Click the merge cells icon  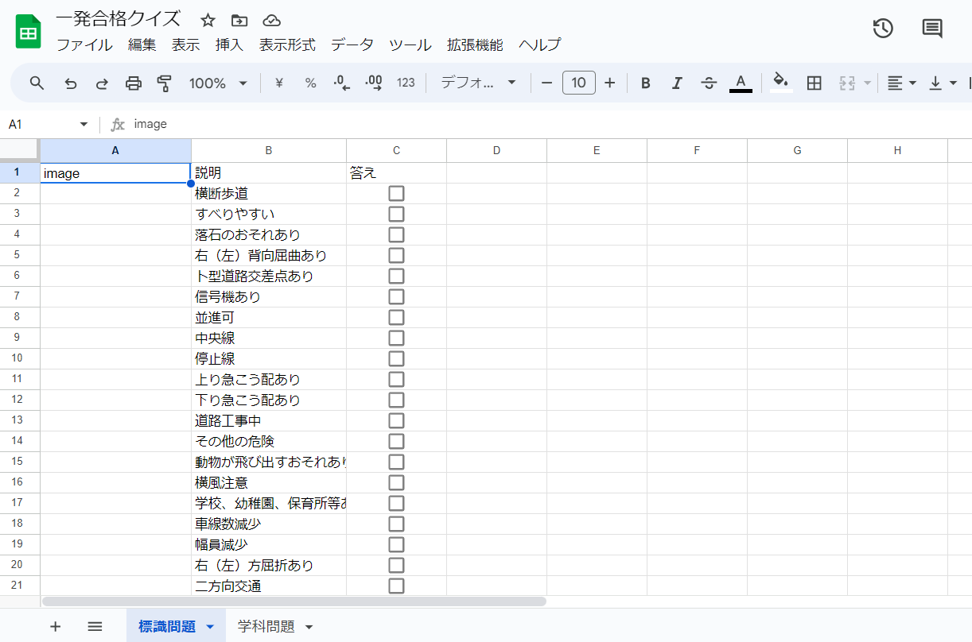846,83
